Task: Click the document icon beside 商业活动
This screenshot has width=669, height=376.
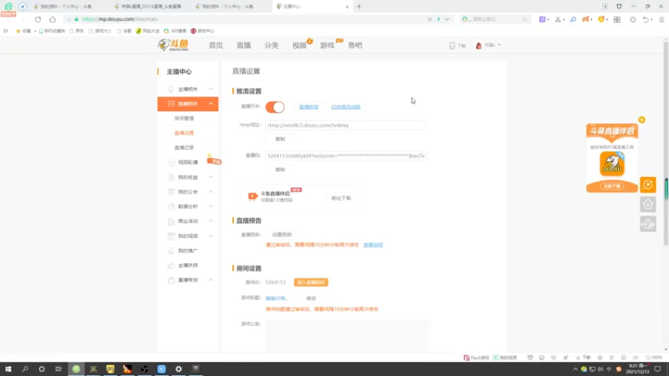Action: (171, 221)
